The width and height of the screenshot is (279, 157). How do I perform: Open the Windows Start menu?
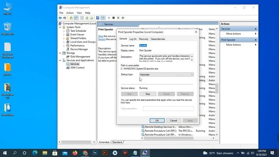pyautogui.click(x=5, y=153)
